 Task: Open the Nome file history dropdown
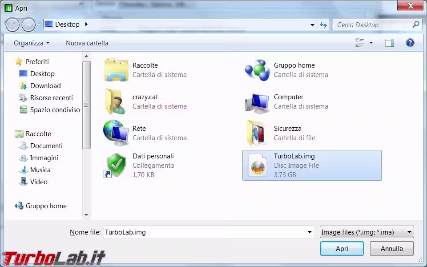310,232
